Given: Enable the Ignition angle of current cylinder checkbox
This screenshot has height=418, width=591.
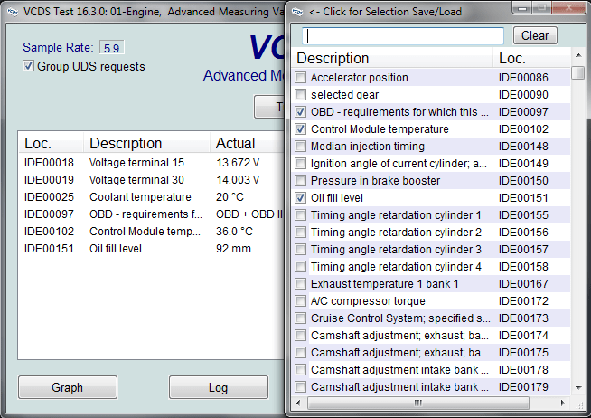Looking at the screenshot, I should click(300, 164).
